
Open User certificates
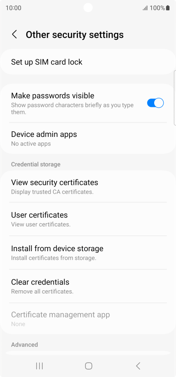click(88, 219)
